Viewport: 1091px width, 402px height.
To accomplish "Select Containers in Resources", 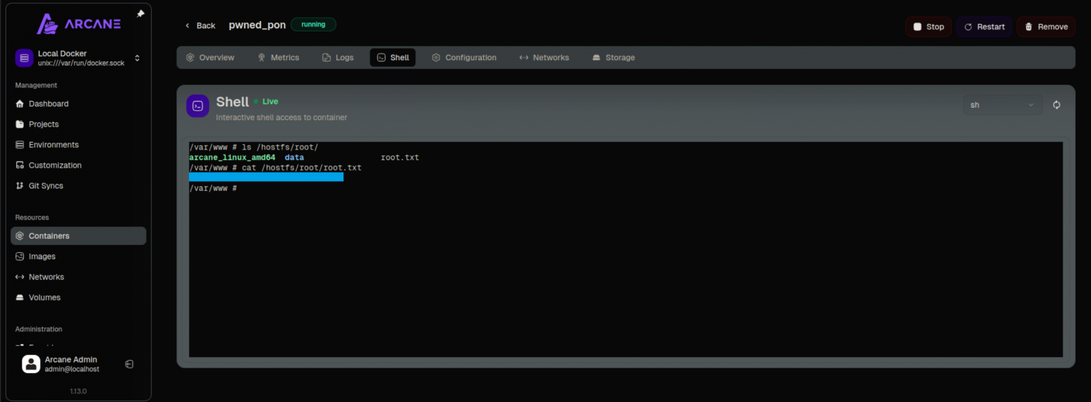I will click(78, 236).
